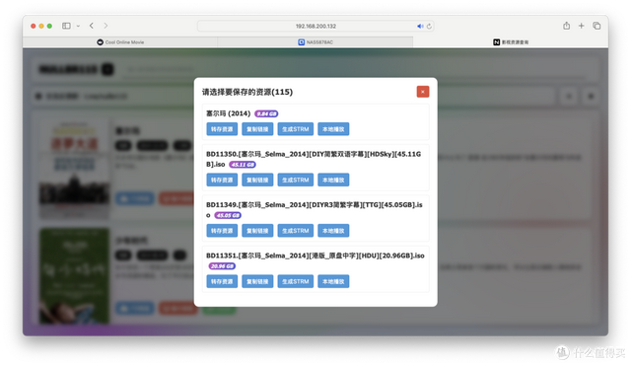Click 生成STRM for BD11350 HDSky iso
This screenshot has width=631, height=366.
click(296, 180)
